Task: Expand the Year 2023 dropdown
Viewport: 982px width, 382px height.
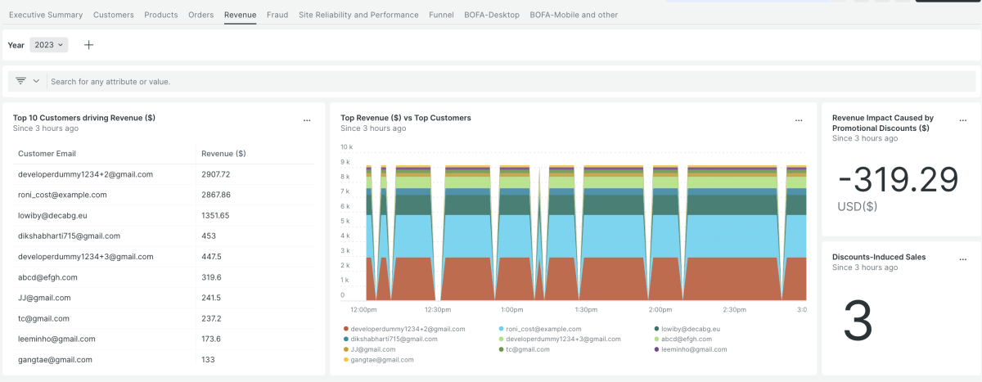Action: 49,45
